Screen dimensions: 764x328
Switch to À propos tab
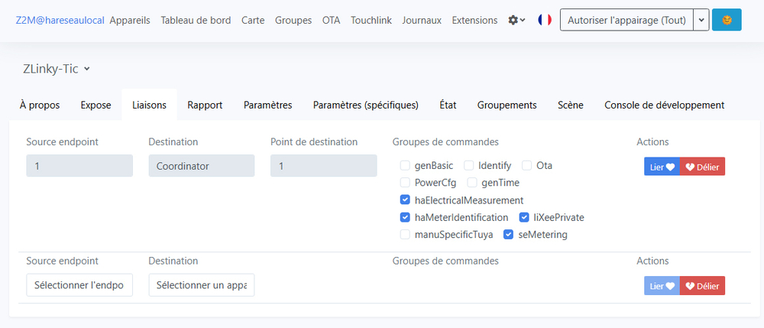coord(40,105)
